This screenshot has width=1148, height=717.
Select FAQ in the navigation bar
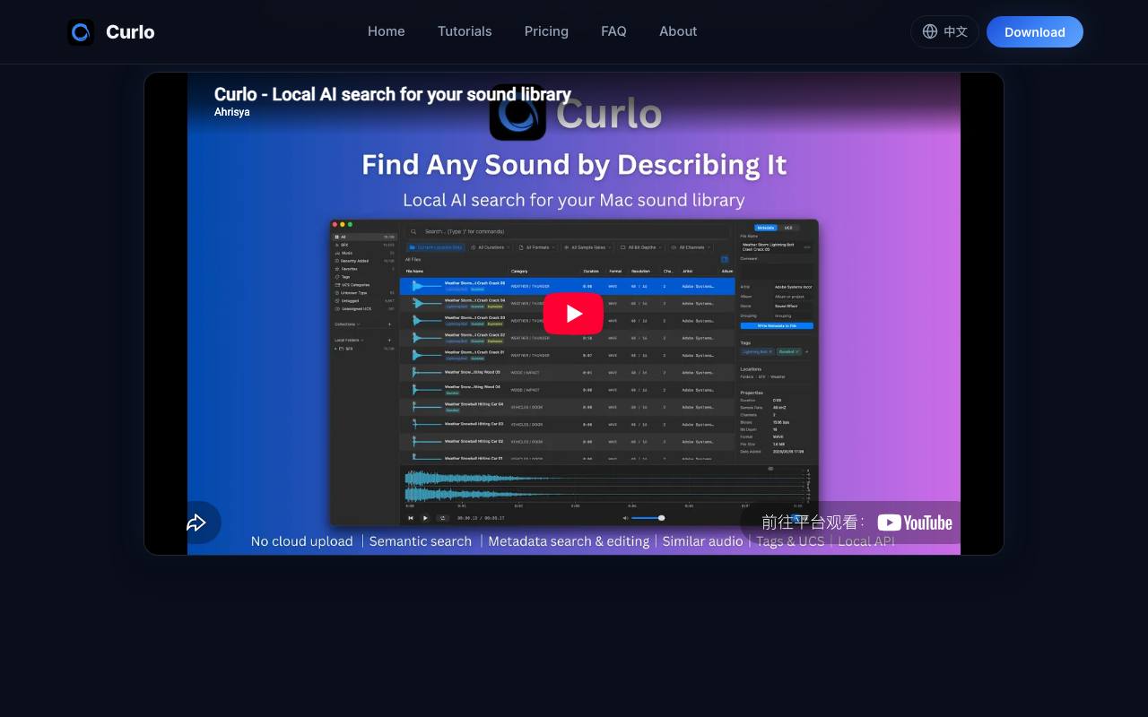click(x=613, y=31)
